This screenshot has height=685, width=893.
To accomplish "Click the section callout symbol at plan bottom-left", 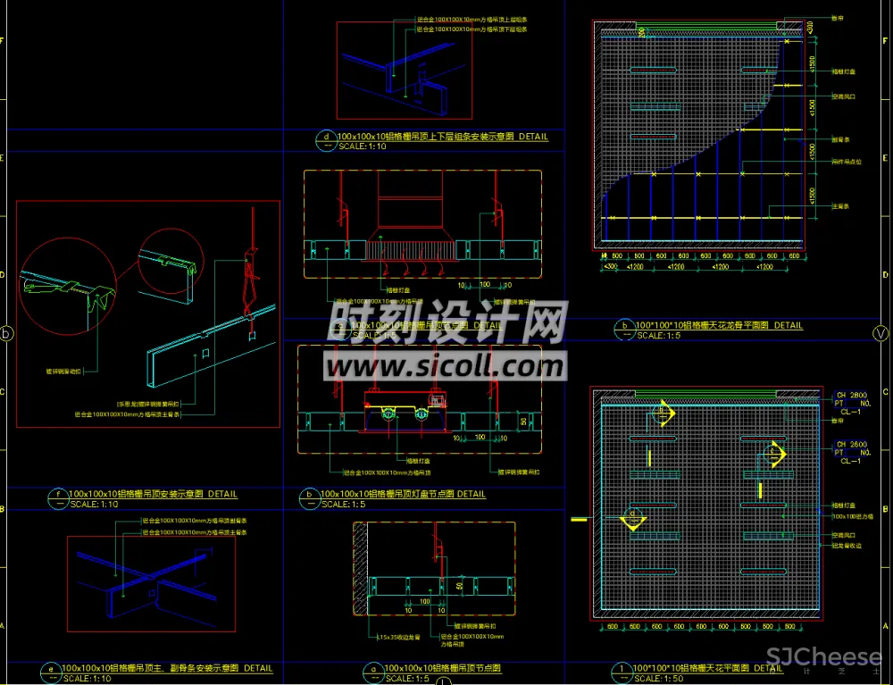I will tap(636, 518).
